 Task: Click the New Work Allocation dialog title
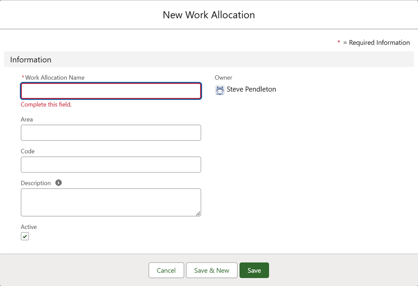(x=209, y=15)
